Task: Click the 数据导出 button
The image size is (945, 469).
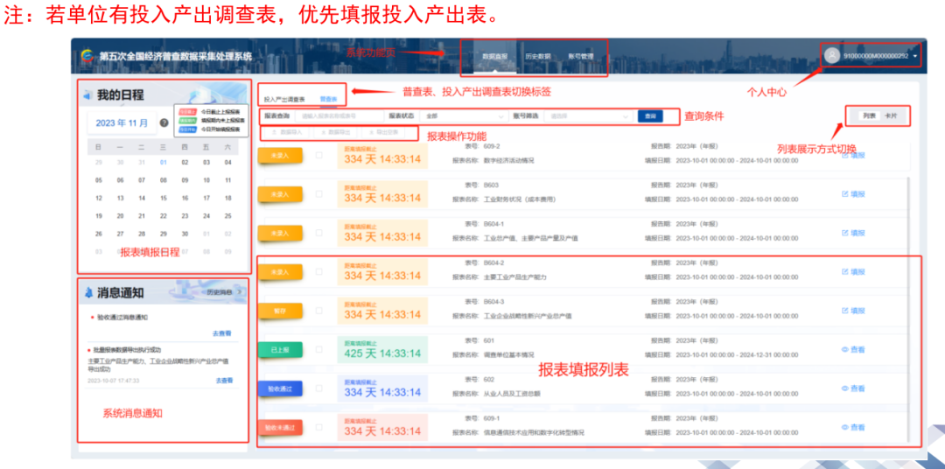Action: (336, 132)
